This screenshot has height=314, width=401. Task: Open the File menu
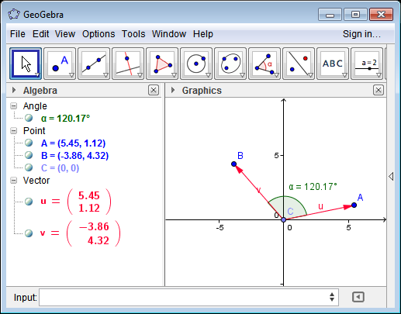click(x=18, y=34)
